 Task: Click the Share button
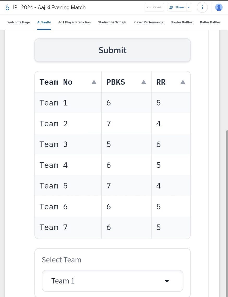[x=177, y=7]
